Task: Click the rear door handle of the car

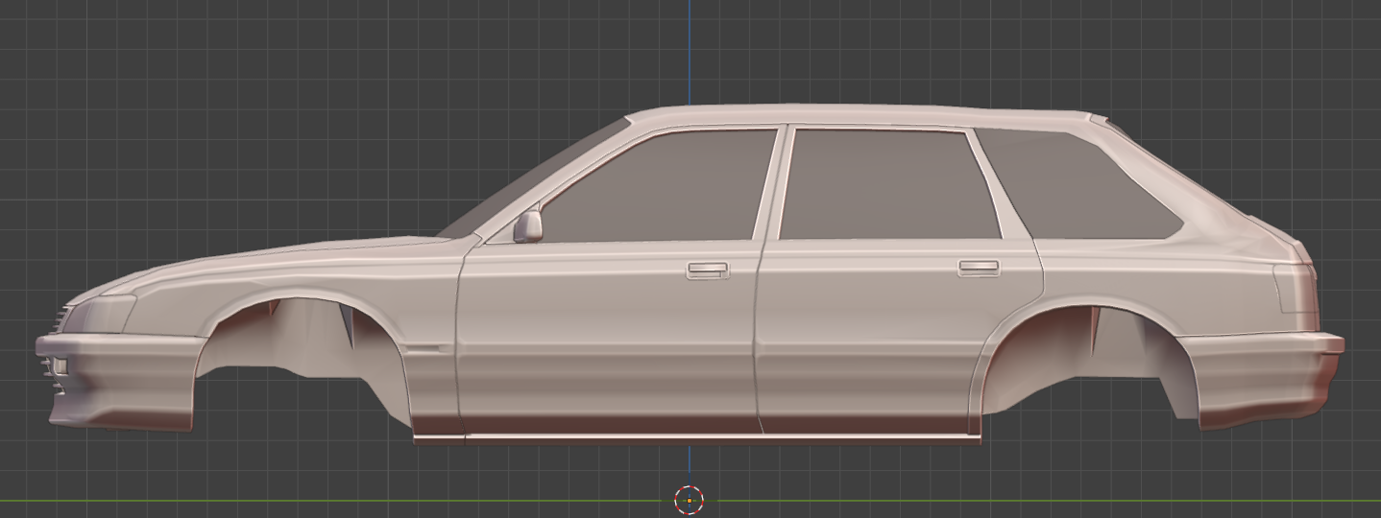Action: coord(979,268)
